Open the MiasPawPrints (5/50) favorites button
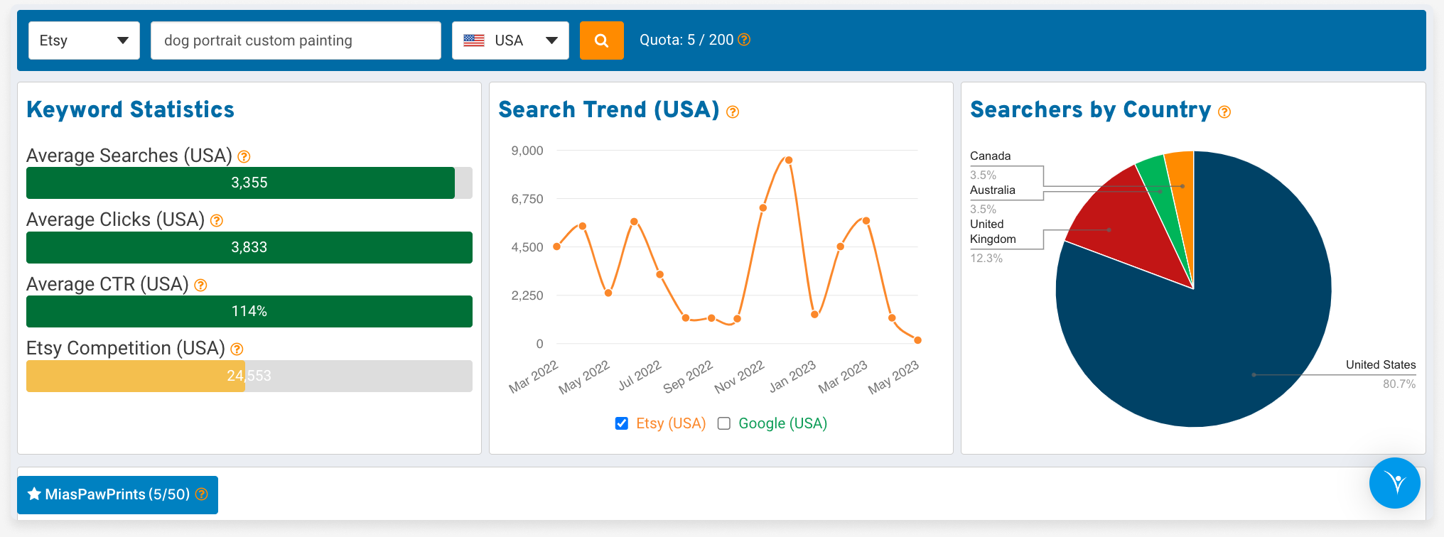 [117, 494]
